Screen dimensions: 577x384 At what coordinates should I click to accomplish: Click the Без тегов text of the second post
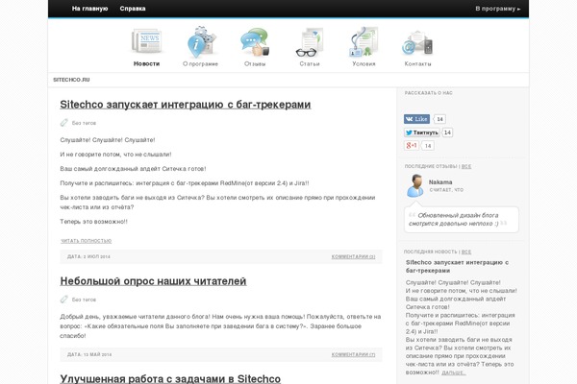point(84,300)
